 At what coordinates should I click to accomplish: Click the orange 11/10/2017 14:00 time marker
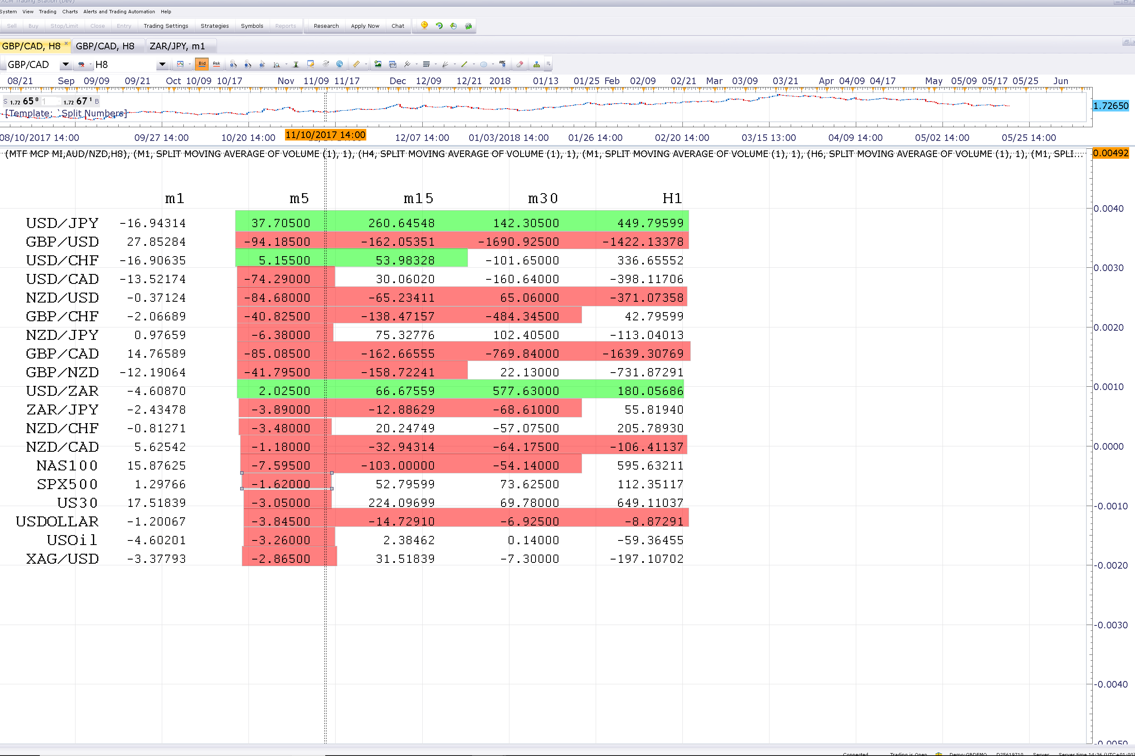pyautogui.click(x=326, y=135)
